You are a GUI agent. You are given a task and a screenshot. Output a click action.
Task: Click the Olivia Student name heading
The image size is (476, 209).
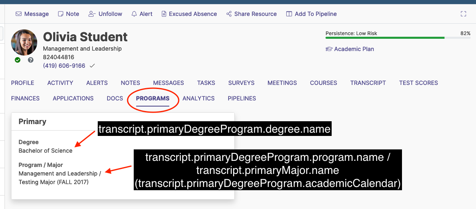point(85,37)
